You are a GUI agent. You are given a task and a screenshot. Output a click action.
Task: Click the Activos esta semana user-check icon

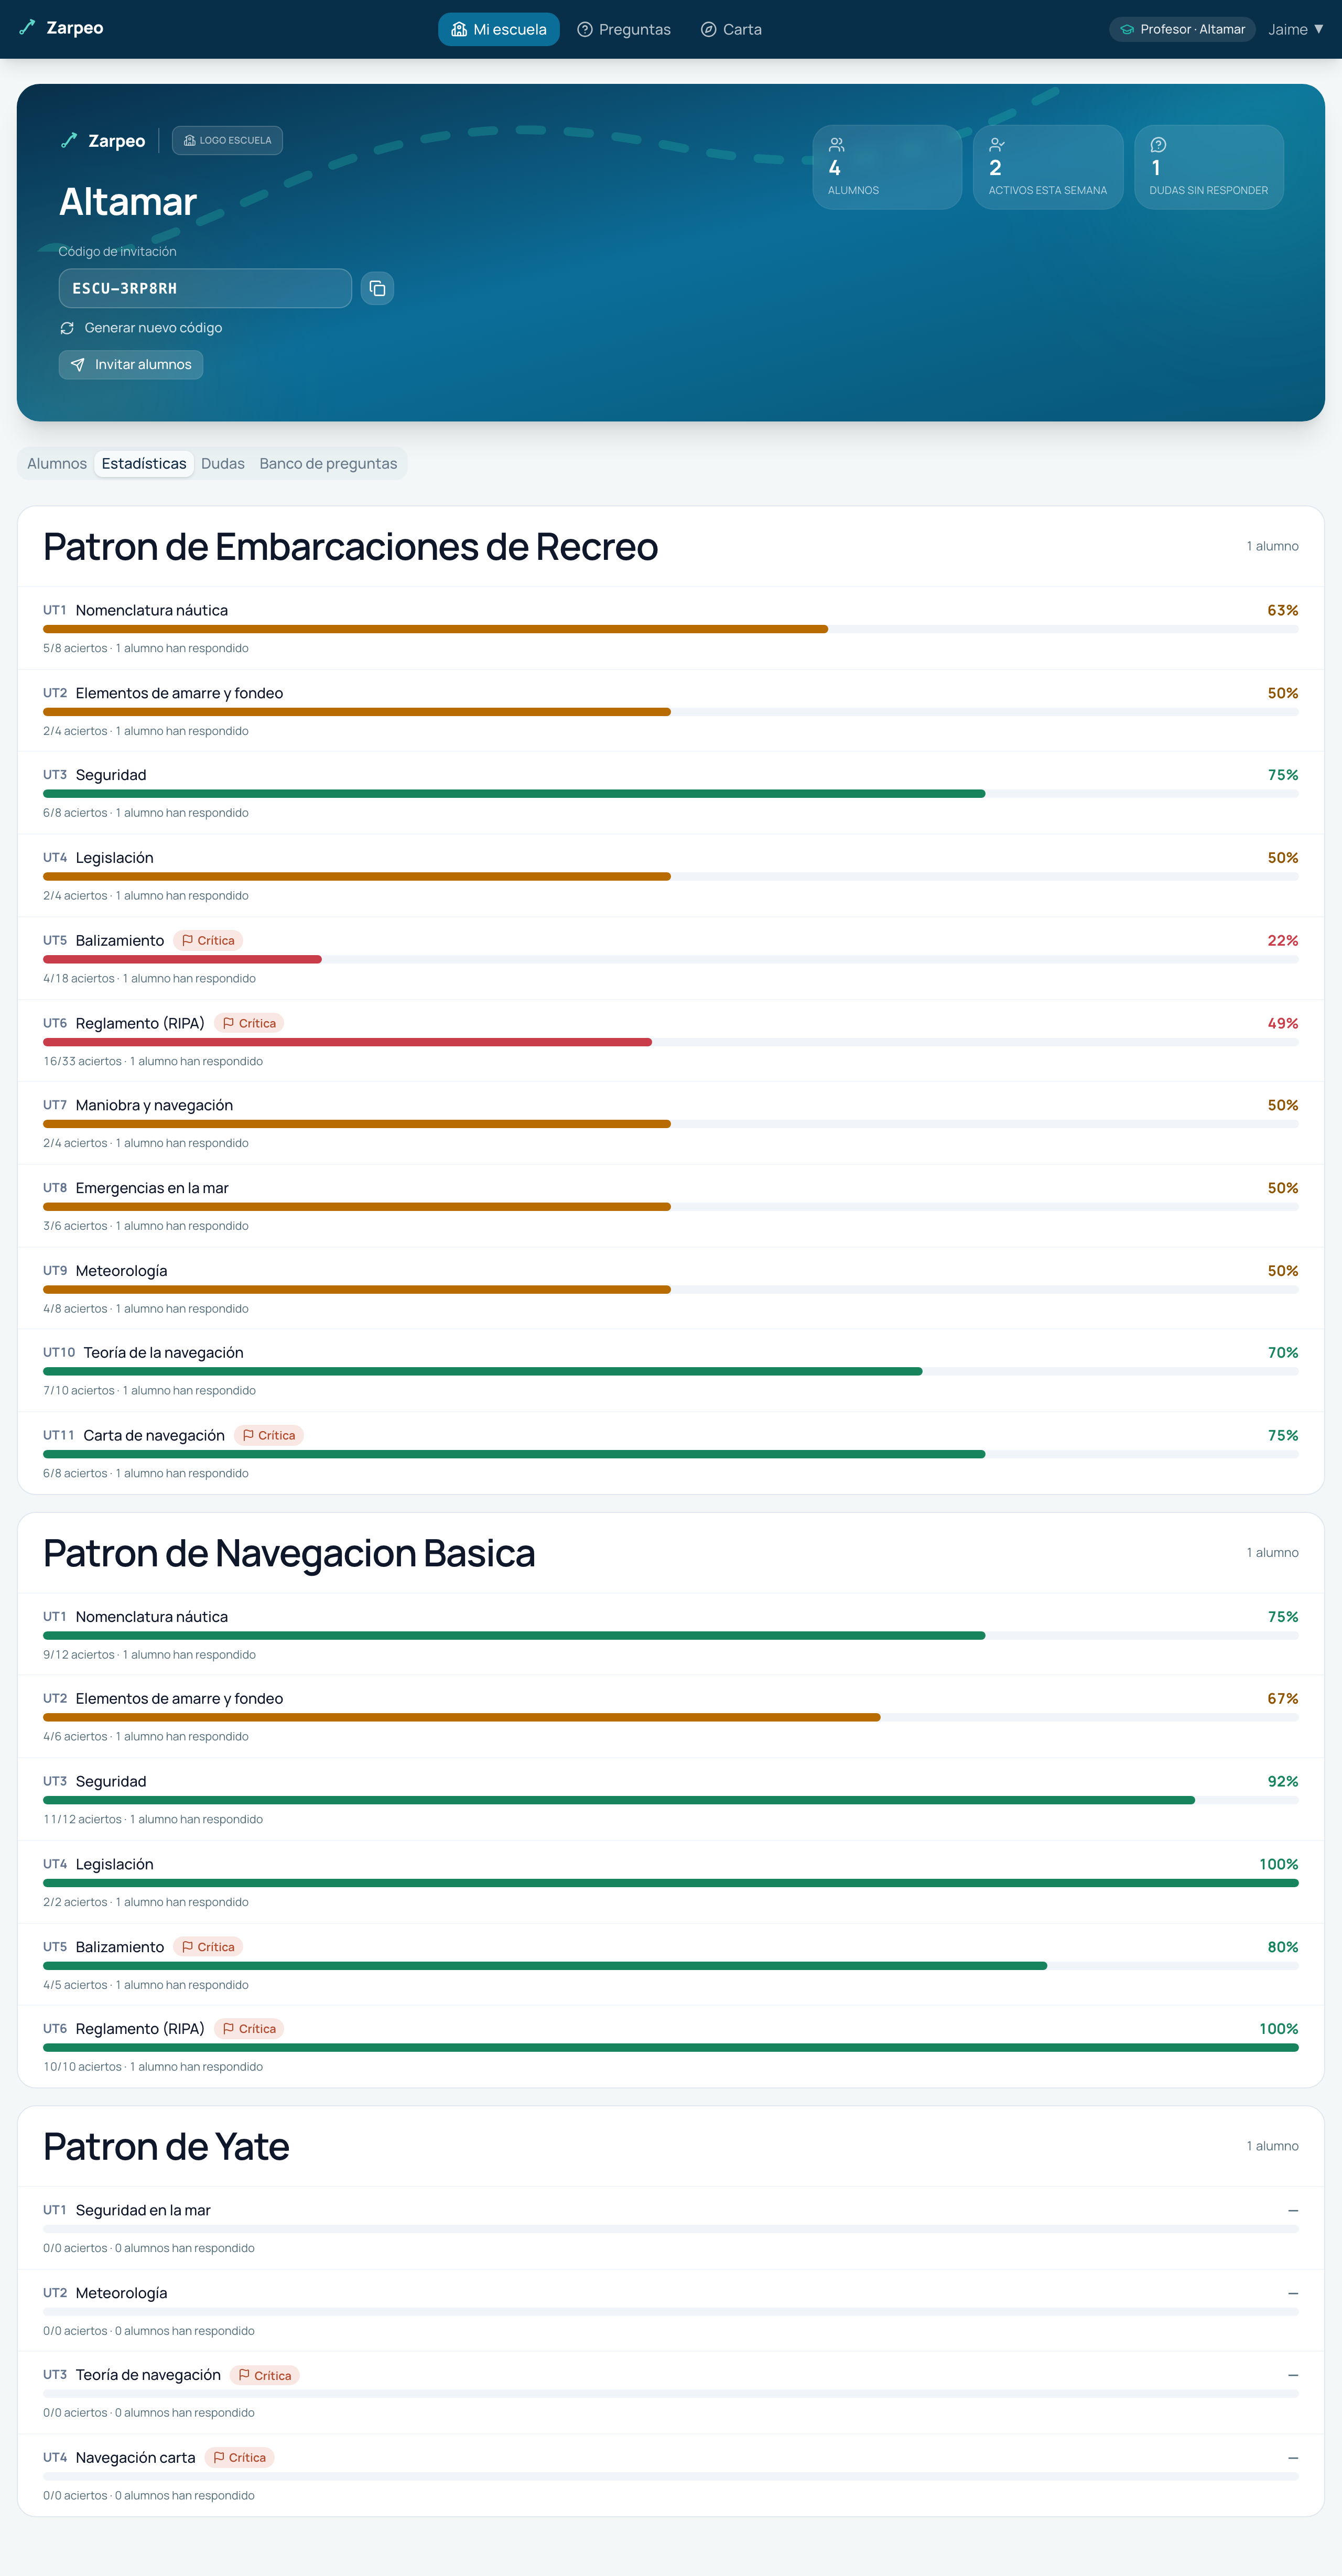(x=997, y=145)
